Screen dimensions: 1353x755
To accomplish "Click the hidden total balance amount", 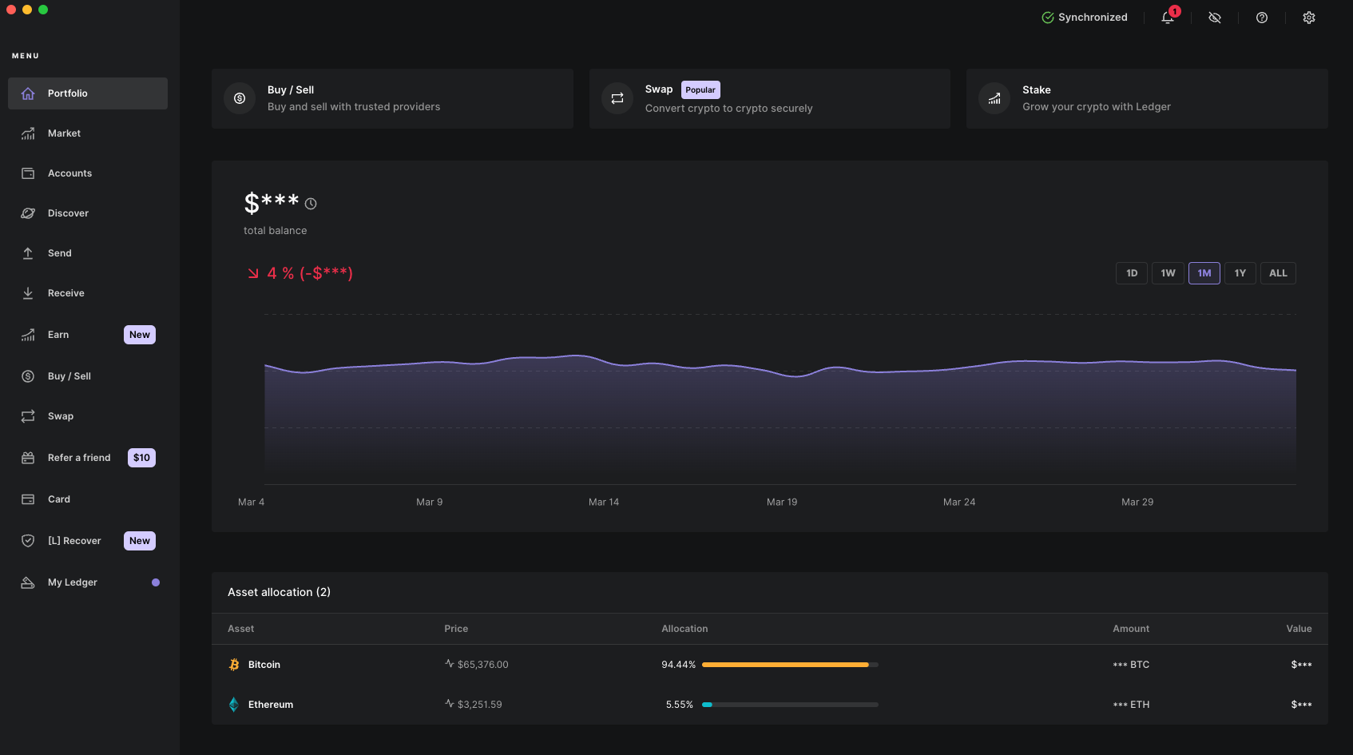I will coord(272,203).
